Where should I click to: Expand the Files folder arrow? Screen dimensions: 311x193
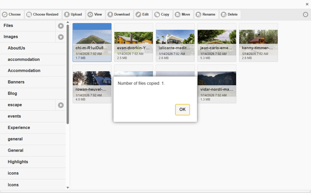click(x=61, y=26)
